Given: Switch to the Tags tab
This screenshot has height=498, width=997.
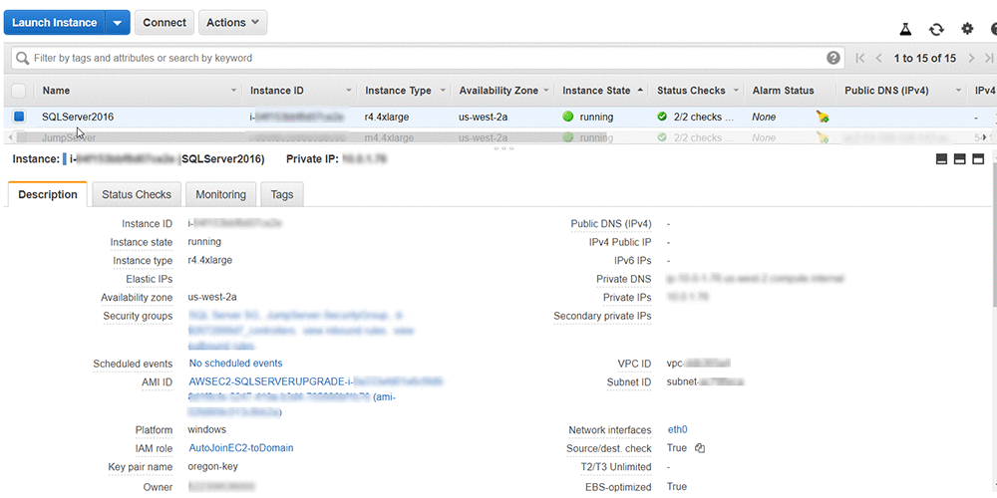Looking at the screenshot, I should coord(282,194).
